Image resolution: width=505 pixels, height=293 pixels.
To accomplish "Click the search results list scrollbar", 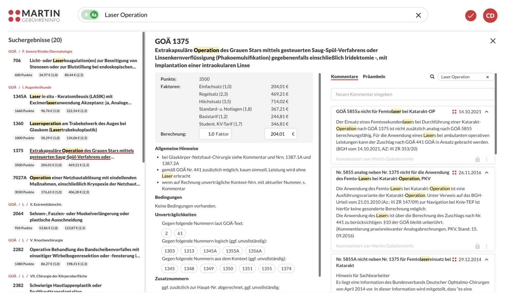I will click(x=143, y=98).
